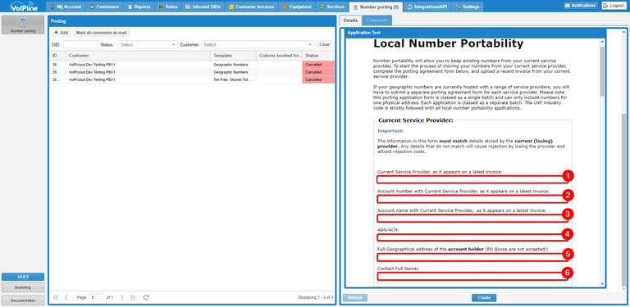Mark all comments as read
630x307 pixels.
pos(101,33)
